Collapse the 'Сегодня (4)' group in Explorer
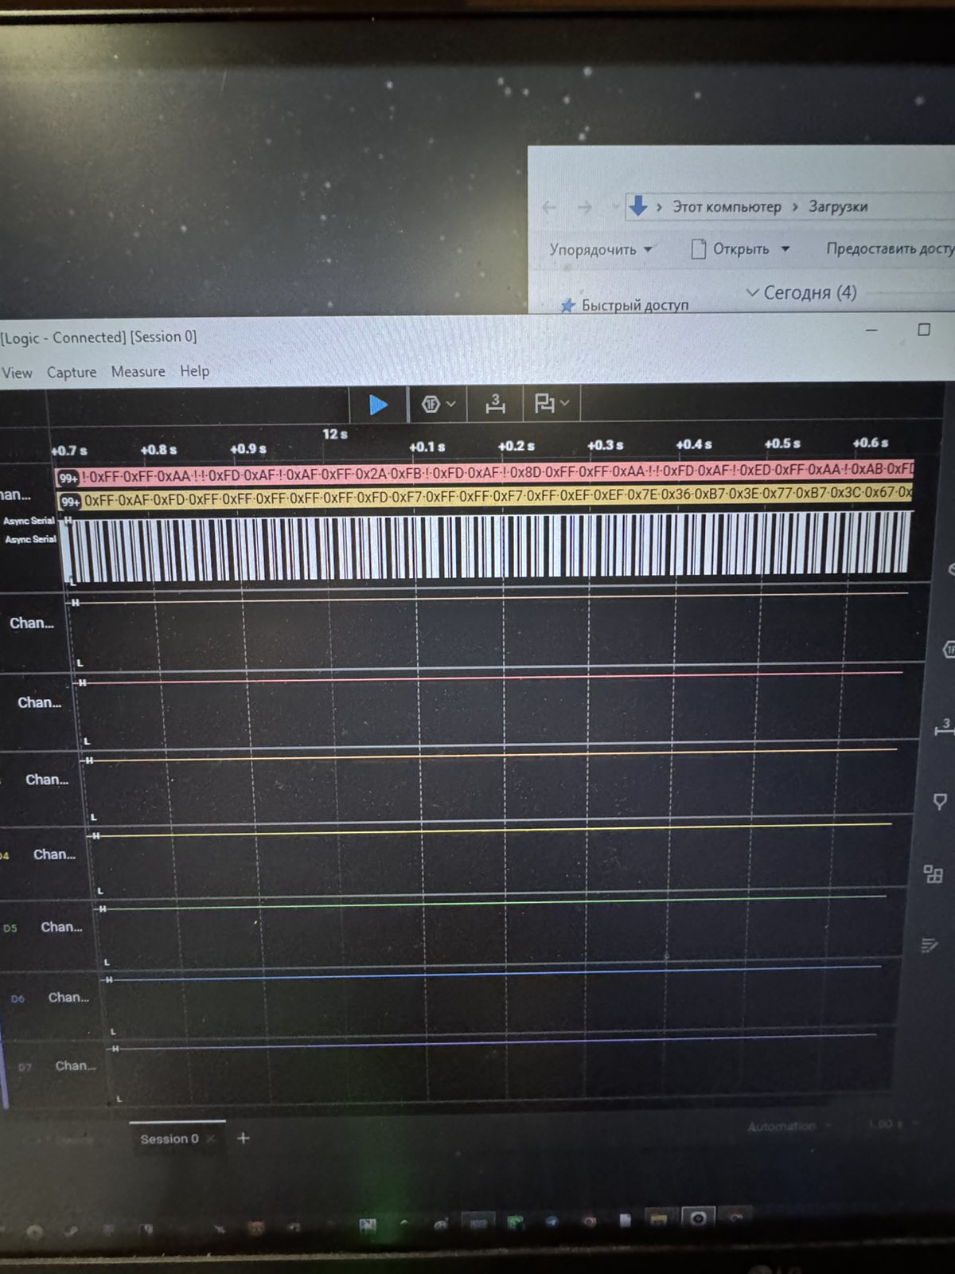The height and width of the screenshot is (1274, 955). (752, 292)
